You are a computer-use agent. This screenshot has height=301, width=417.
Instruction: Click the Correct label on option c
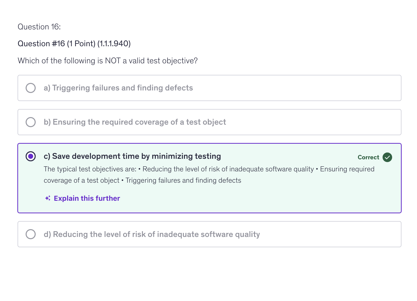coord(368,157)
